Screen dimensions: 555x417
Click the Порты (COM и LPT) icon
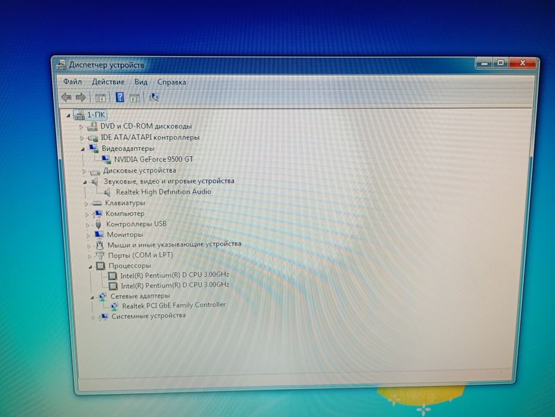point(100,255)
